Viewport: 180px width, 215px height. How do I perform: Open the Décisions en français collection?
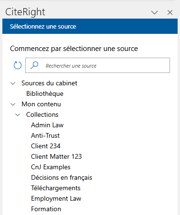click(61, 177)
